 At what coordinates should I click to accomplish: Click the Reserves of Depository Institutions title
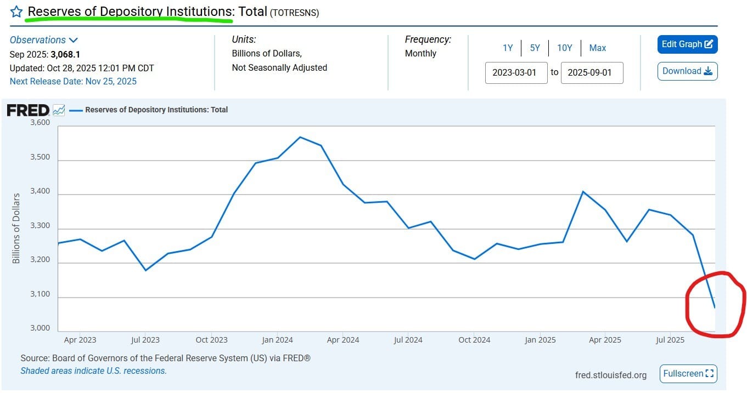coord(147,11)
